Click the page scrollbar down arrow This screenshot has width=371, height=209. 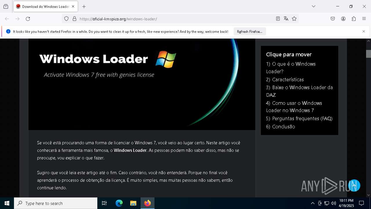coord(368,195)
